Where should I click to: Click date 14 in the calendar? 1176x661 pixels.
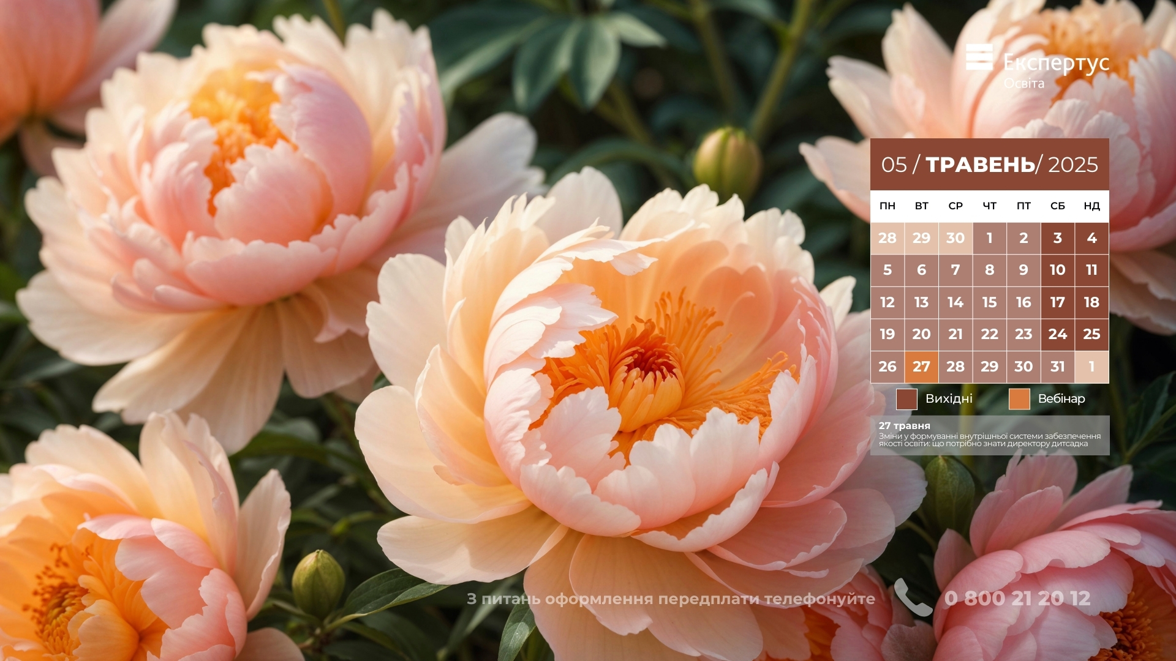pyautogui.click(x=956, y=302)
